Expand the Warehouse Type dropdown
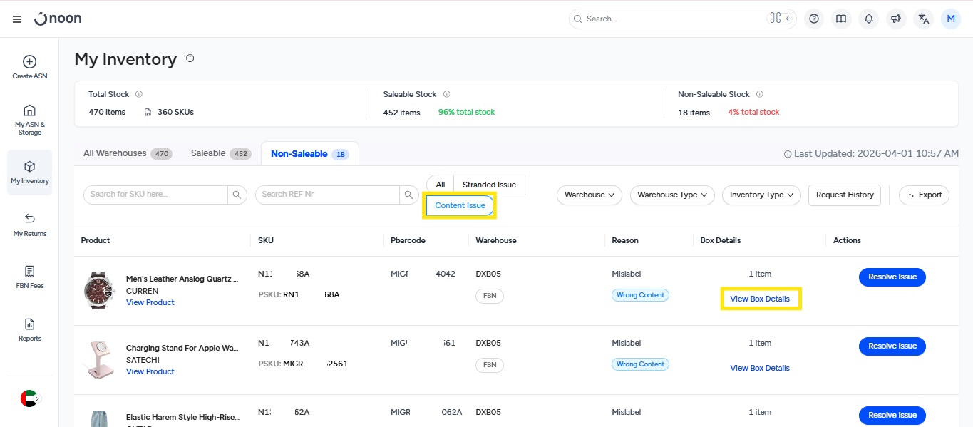This screenshot has height=427, width=973. pos(671,195)
